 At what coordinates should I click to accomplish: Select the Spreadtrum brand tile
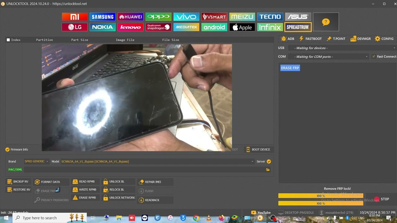coord(298,27)
